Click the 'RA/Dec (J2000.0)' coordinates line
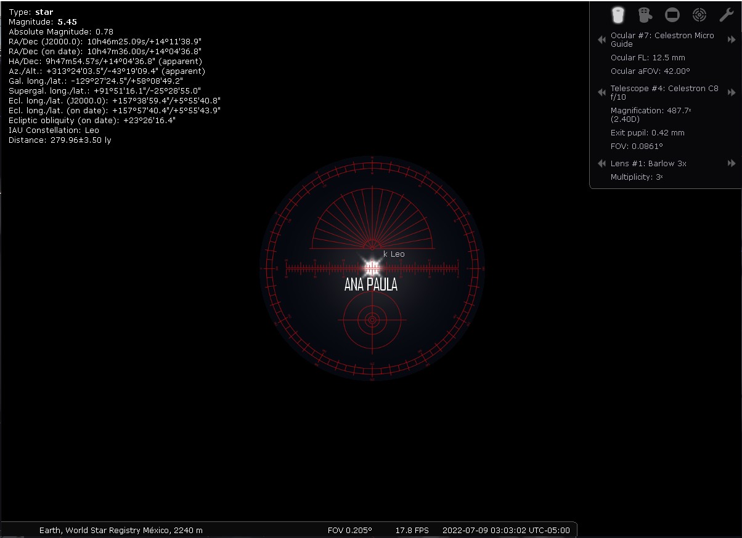742x538 pixels. pos(105,42)
